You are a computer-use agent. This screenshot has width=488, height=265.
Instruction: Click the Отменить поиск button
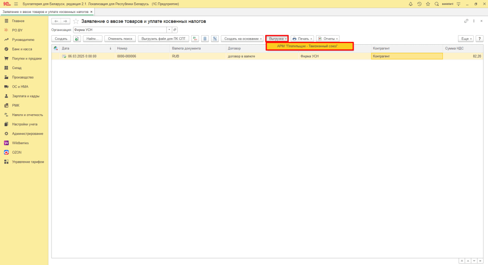(x=120, y=39)
